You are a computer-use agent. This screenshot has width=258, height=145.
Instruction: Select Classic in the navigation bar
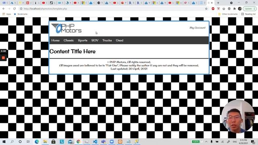pos(69,40)
